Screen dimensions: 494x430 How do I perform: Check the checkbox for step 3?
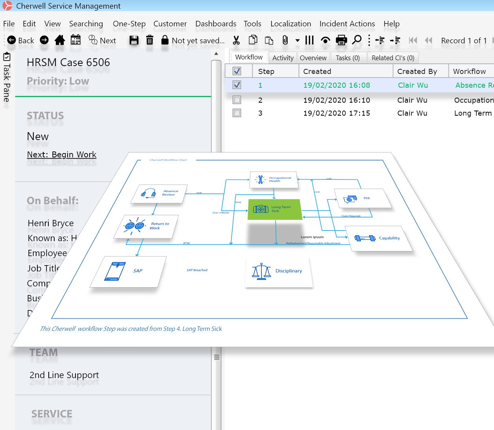[237, 113]
